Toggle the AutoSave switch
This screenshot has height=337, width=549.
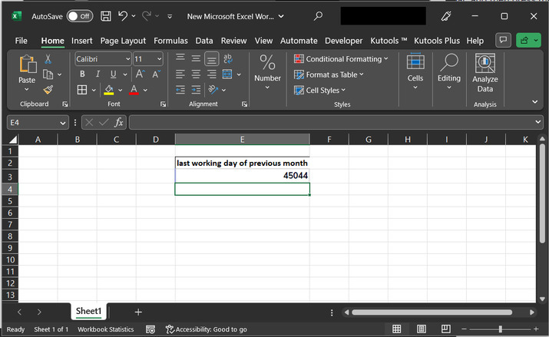tap(79, 16)
